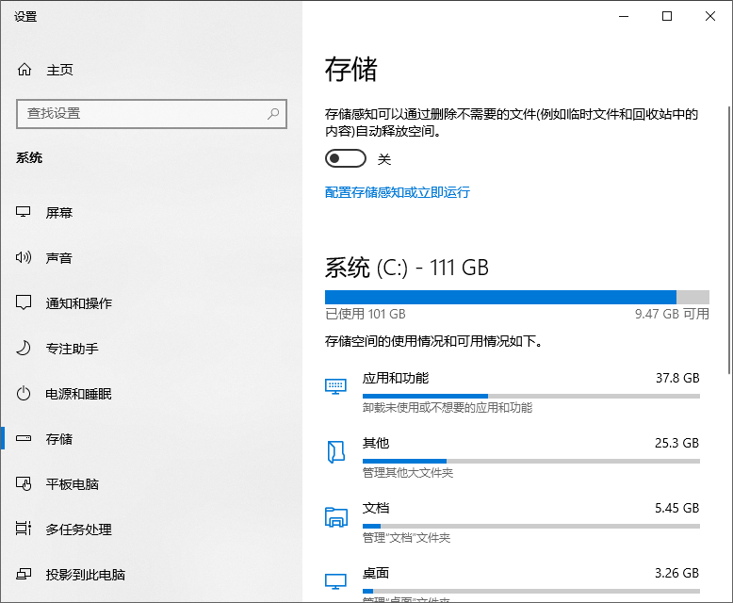
Task: Go to 多任务处理 settings
Action: pos(152,530)
